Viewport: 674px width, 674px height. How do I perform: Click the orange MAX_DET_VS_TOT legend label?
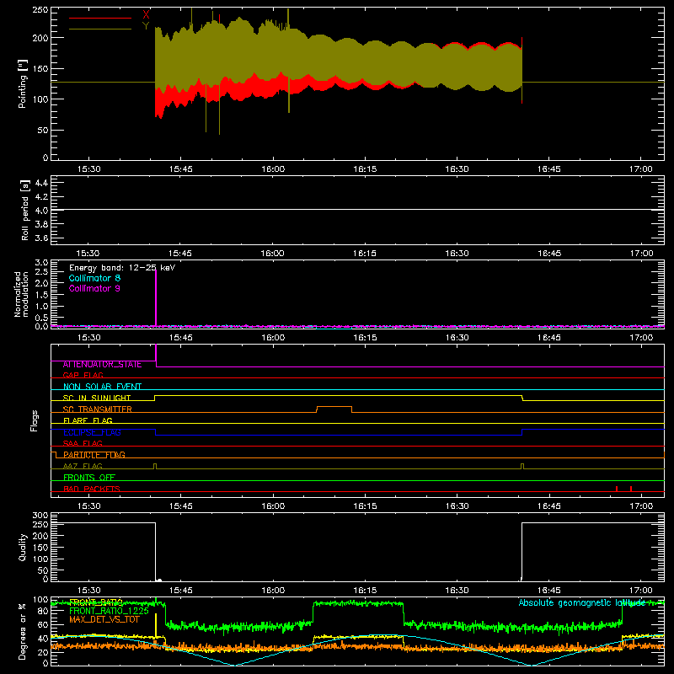pyautogui.click(x=104, y=619)
